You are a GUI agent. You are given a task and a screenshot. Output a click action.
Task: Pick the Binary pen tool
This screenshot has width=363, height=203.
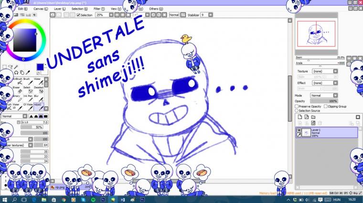point(17,98)
